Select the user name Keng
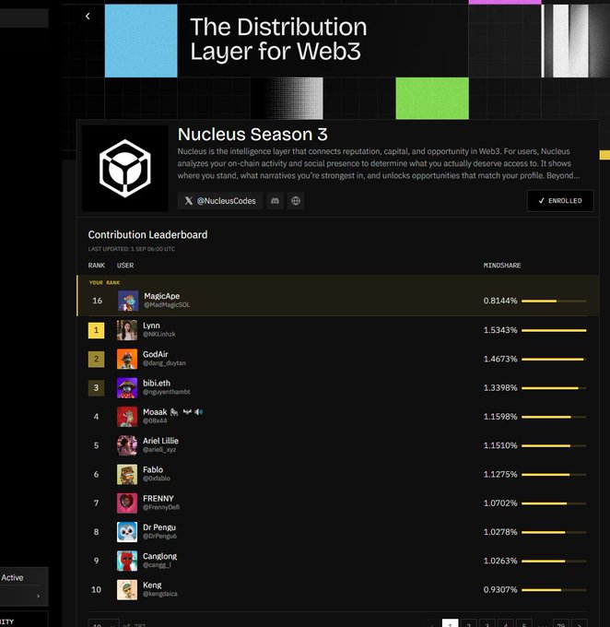 coord(152,585)
